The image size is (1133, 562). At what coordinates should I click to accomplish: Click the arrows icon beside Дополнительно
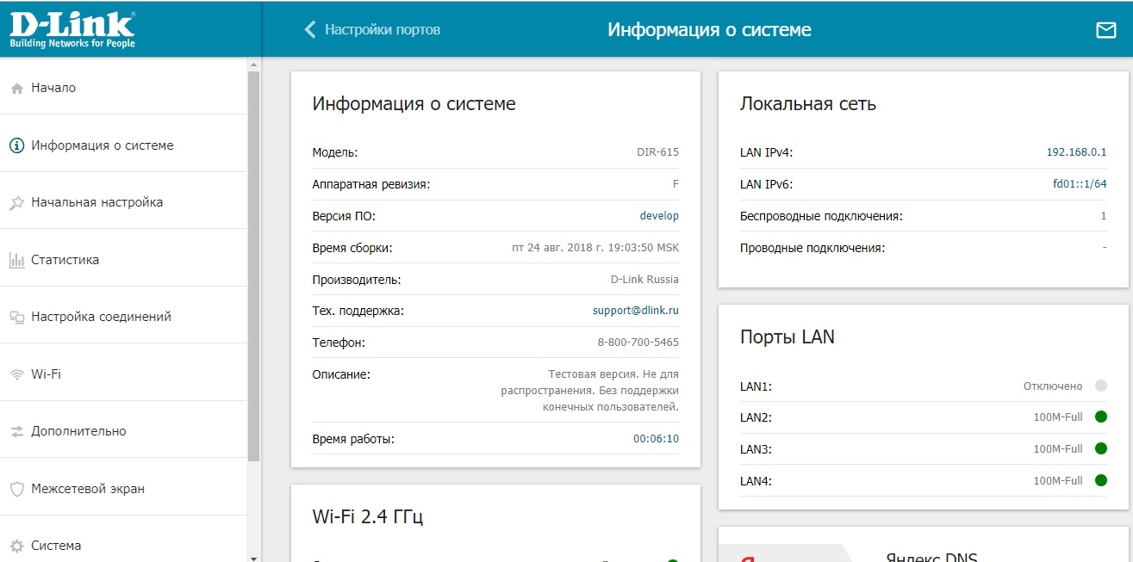click(16, 431)
